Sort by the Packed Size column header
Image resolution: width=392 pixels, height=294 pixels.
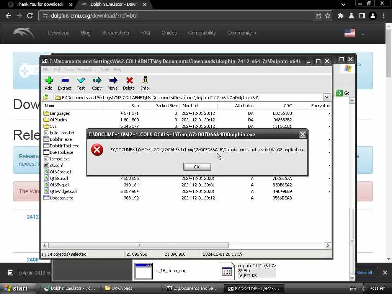160,106
